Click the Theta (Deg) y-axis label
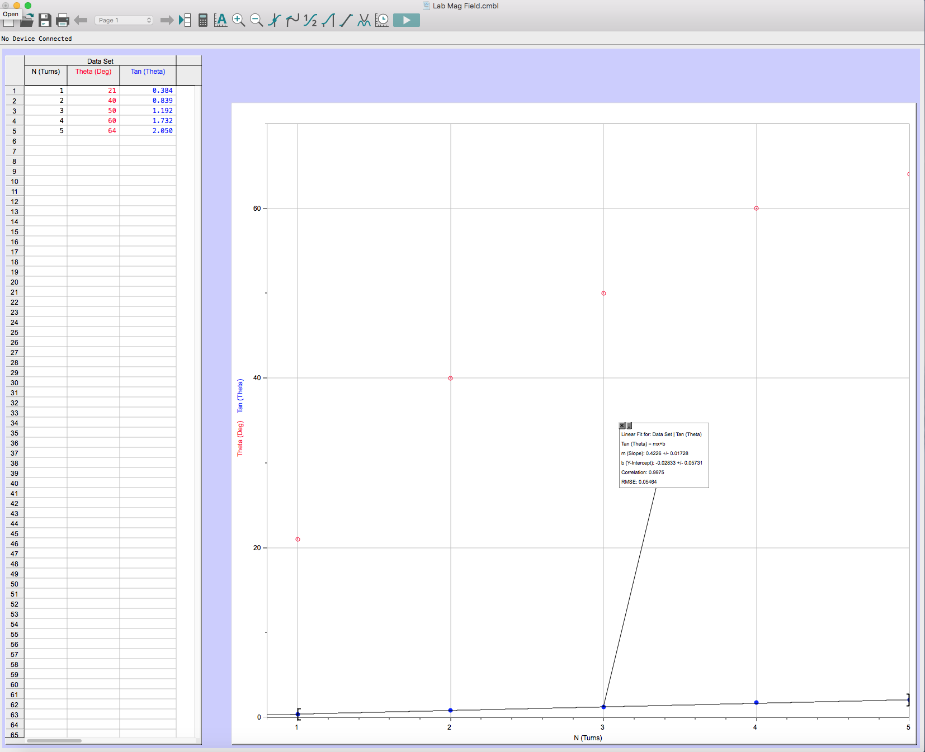Viewport: 925px width, 752px height. pos(240,439)
